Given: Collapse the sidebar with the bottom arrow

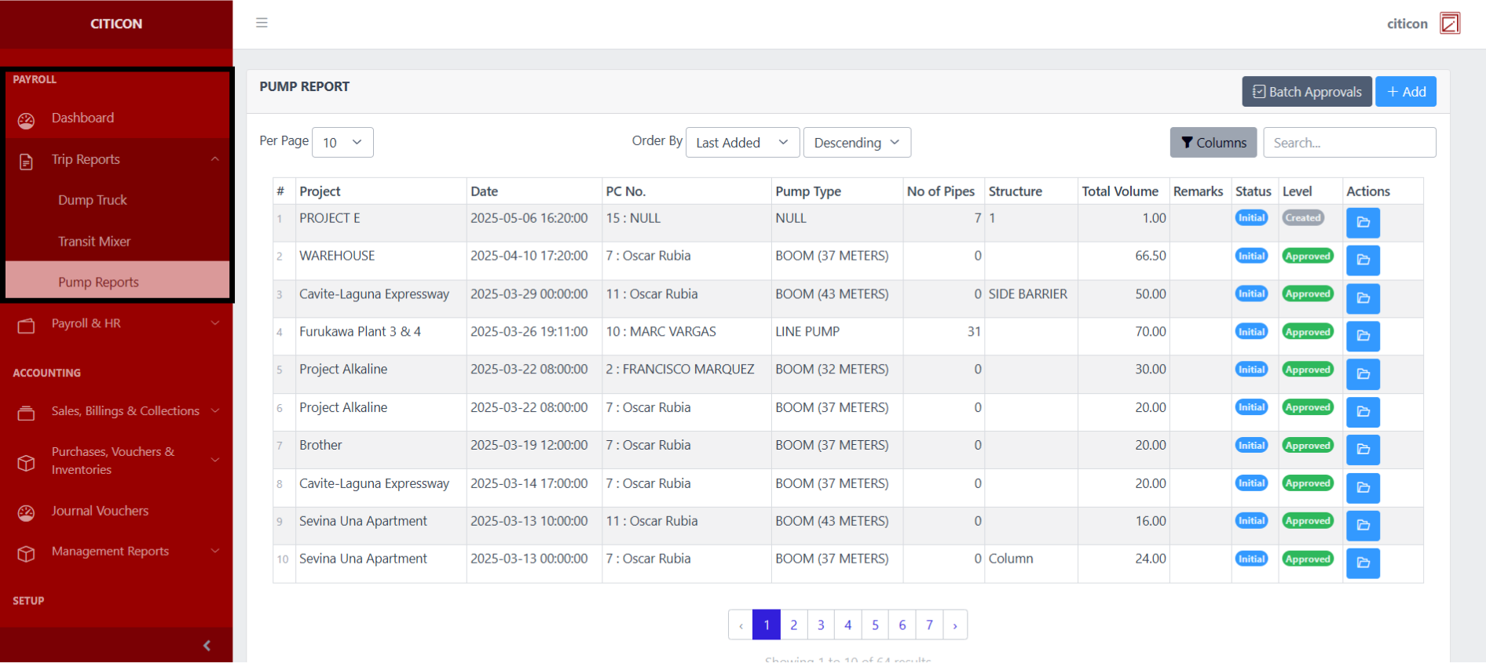Looking at the screenshot, I should point(207,646).
